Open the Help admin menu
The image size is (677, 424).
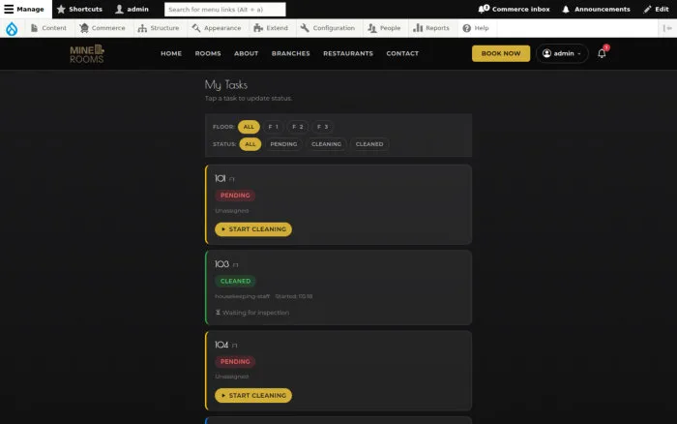(x=476, y=28)
